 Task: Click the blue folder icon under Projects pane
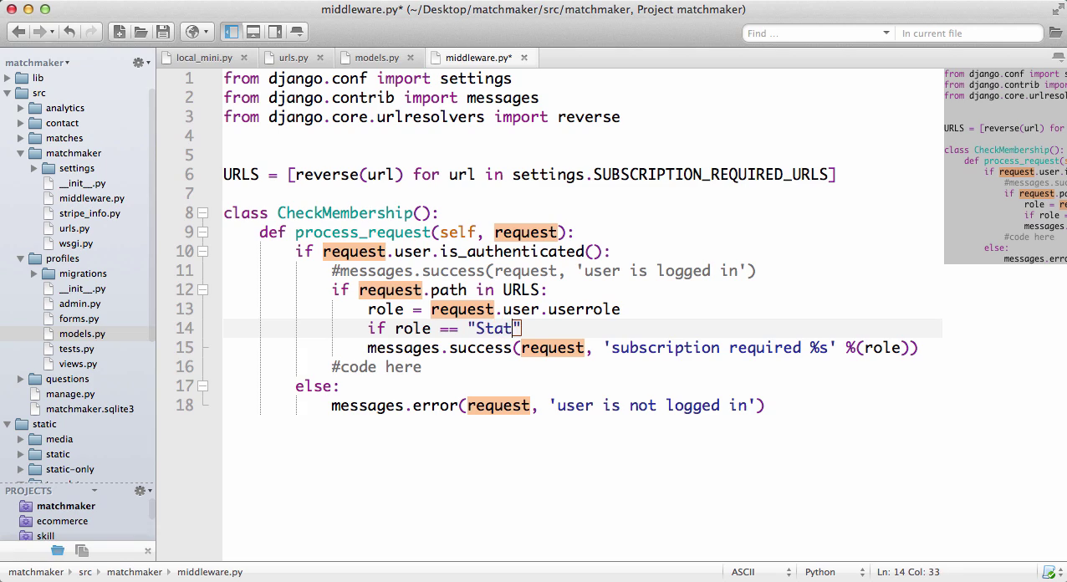pos(57,549)
